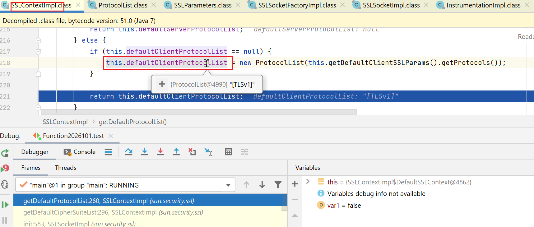Switch to the Threads tab
The image size is (534, 227).
pyautogui.click(x=66, y=168)
